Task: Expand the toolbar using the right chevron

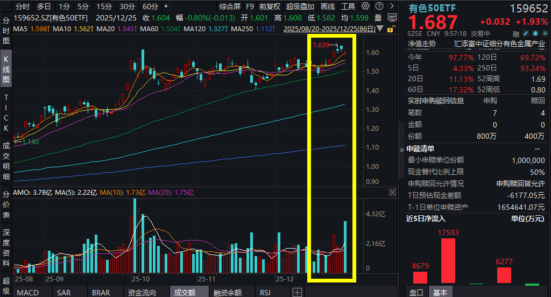Action: pyautogui.click(x=392, y=7)
